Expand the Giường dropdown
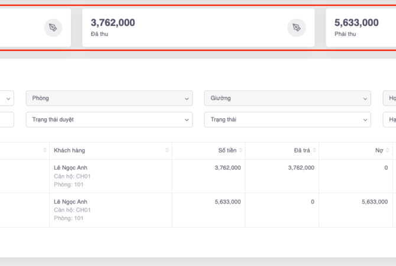Screen dimensions: 396x266 tap(287, 98)
